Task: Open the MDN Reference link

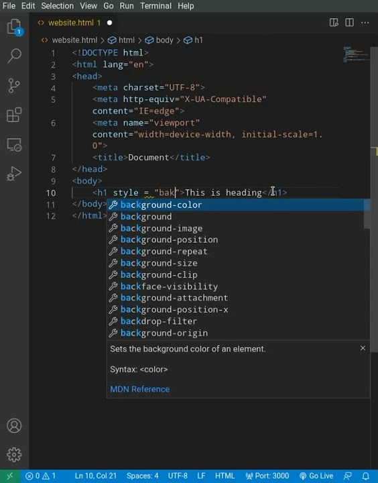Action: tap(140, 389)
